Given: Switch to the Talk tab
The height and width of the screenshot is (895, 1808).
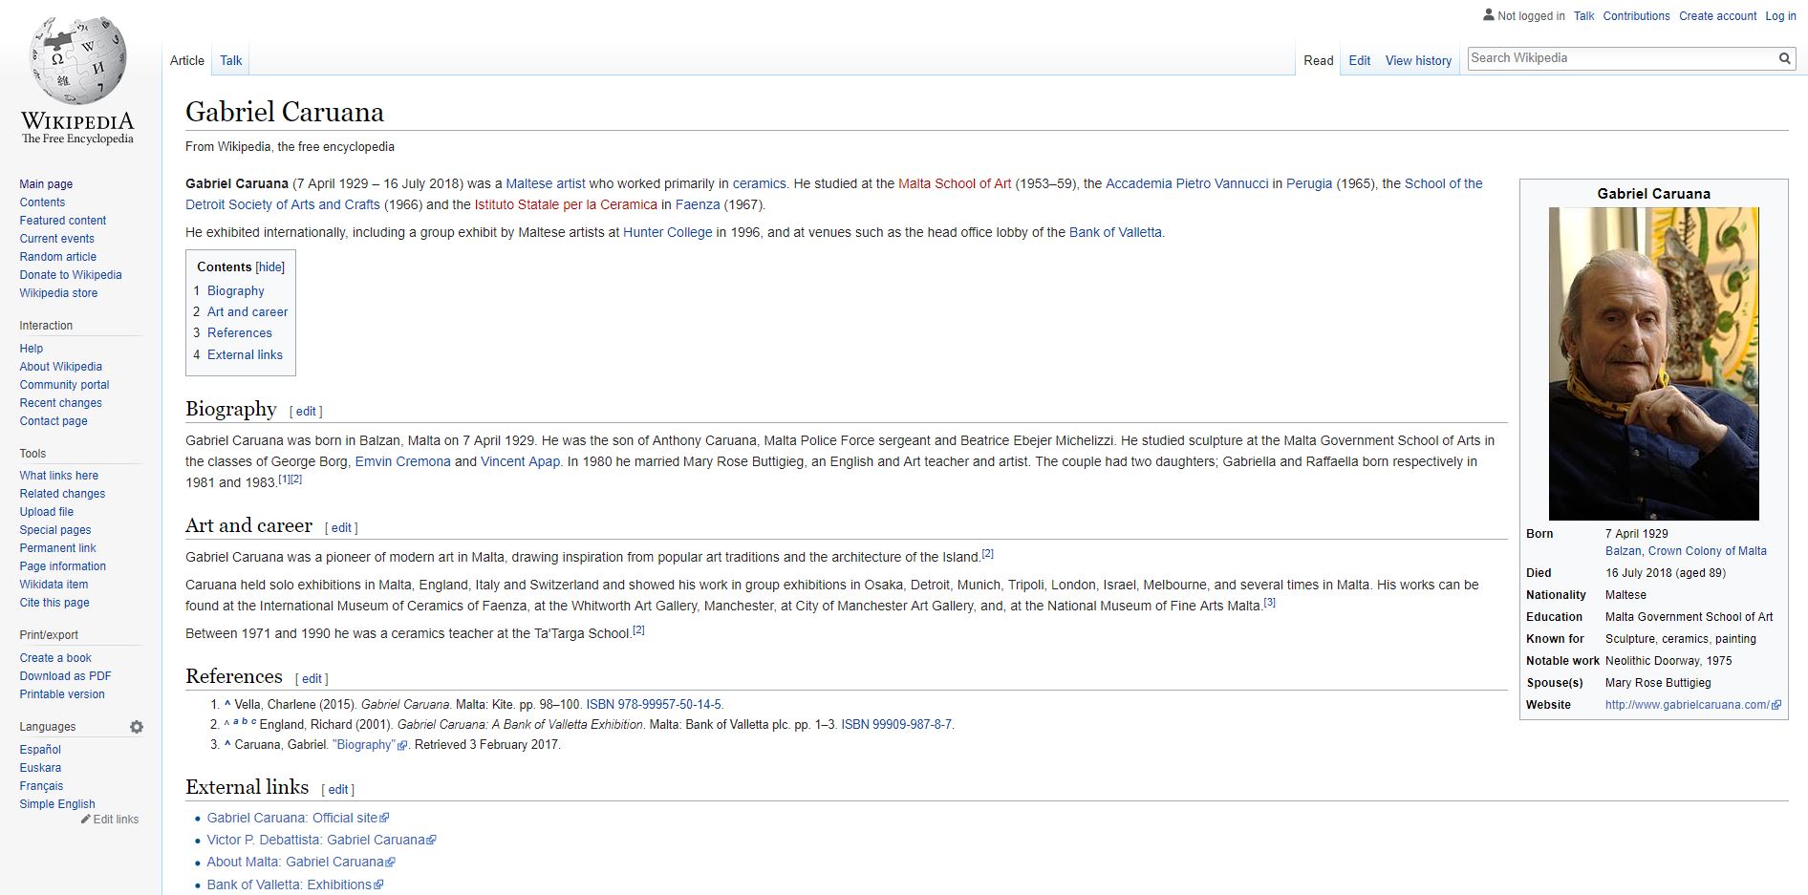Looking at the screenshot, I should [x=230, y=60].
